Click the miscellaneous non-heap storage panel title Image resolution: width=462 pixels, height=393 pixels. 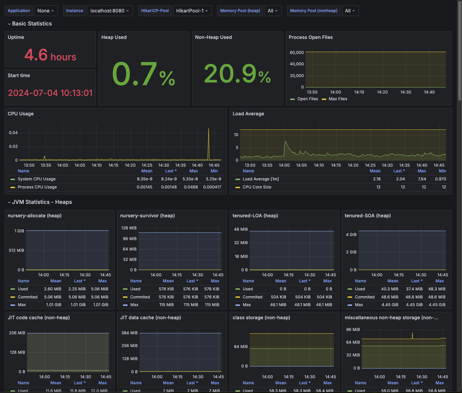[x=391, y=318]
